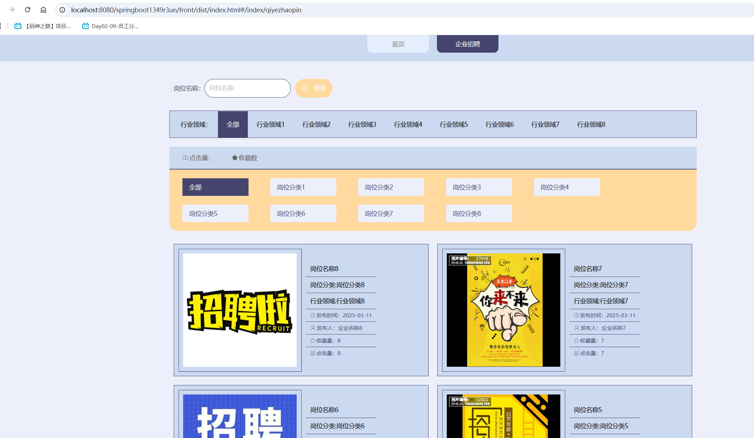Click the forward navigation arrow
Image resolution: width=754 pixels, height=438 pixels.
pos(12,10)
